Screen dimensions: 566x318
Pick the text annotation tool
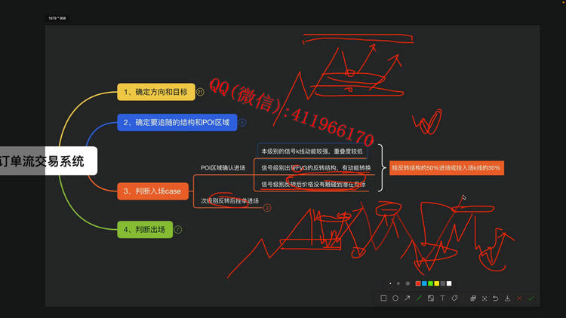pyautogui.click(x=443, y=298)
